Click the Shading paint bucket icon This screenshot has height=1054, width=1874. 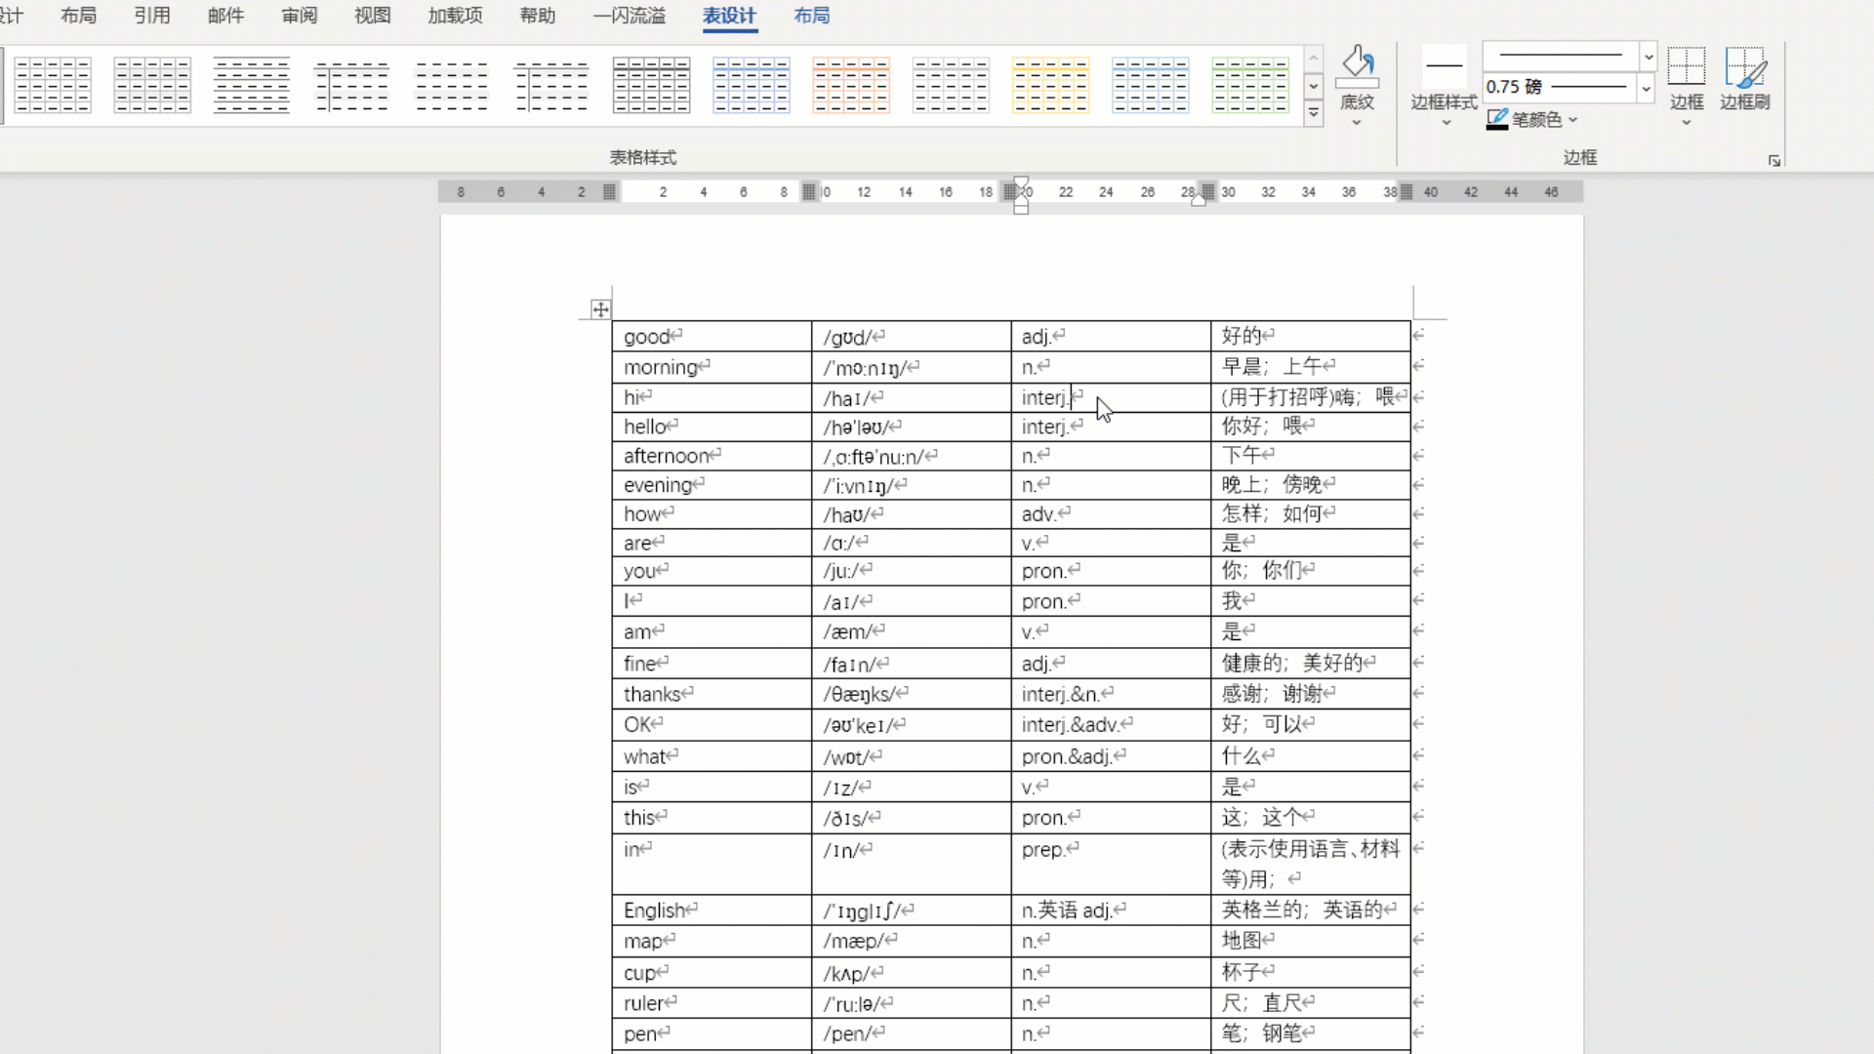(x=1357, y=66)
